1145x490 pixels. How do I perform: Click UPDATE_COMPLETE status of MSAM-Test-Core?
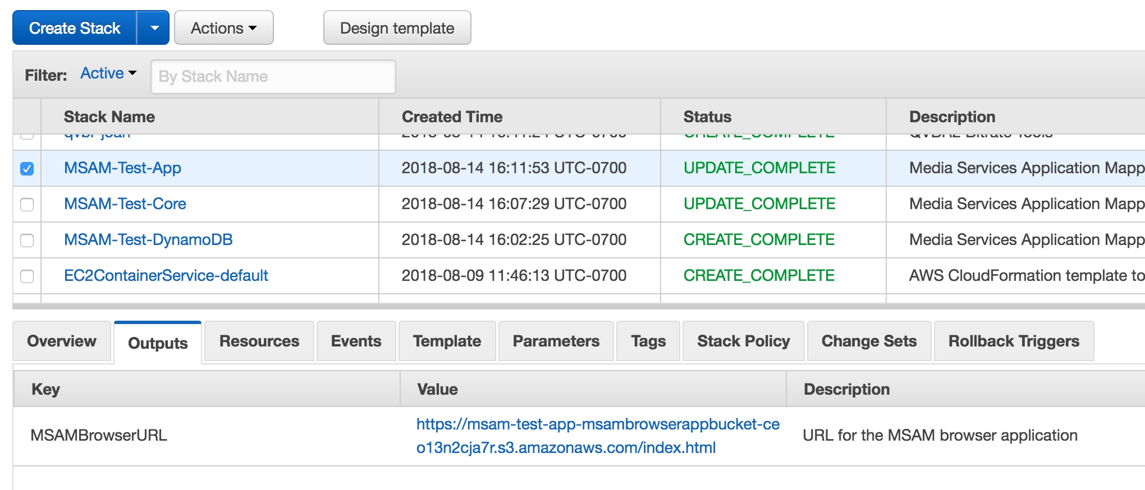tap(759, 204)
